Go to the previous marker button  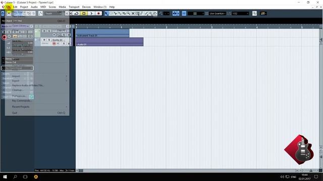click(67, 14)
